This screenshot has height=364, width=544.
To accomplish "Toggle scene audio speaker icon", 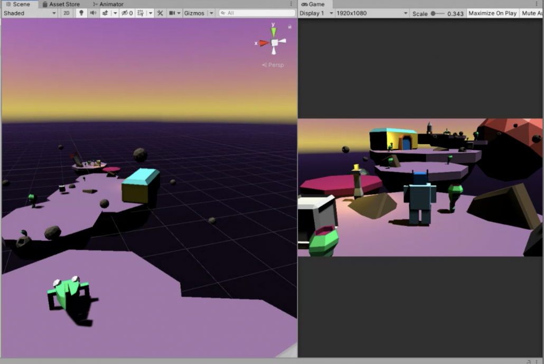I will click(x=93, y=13).
